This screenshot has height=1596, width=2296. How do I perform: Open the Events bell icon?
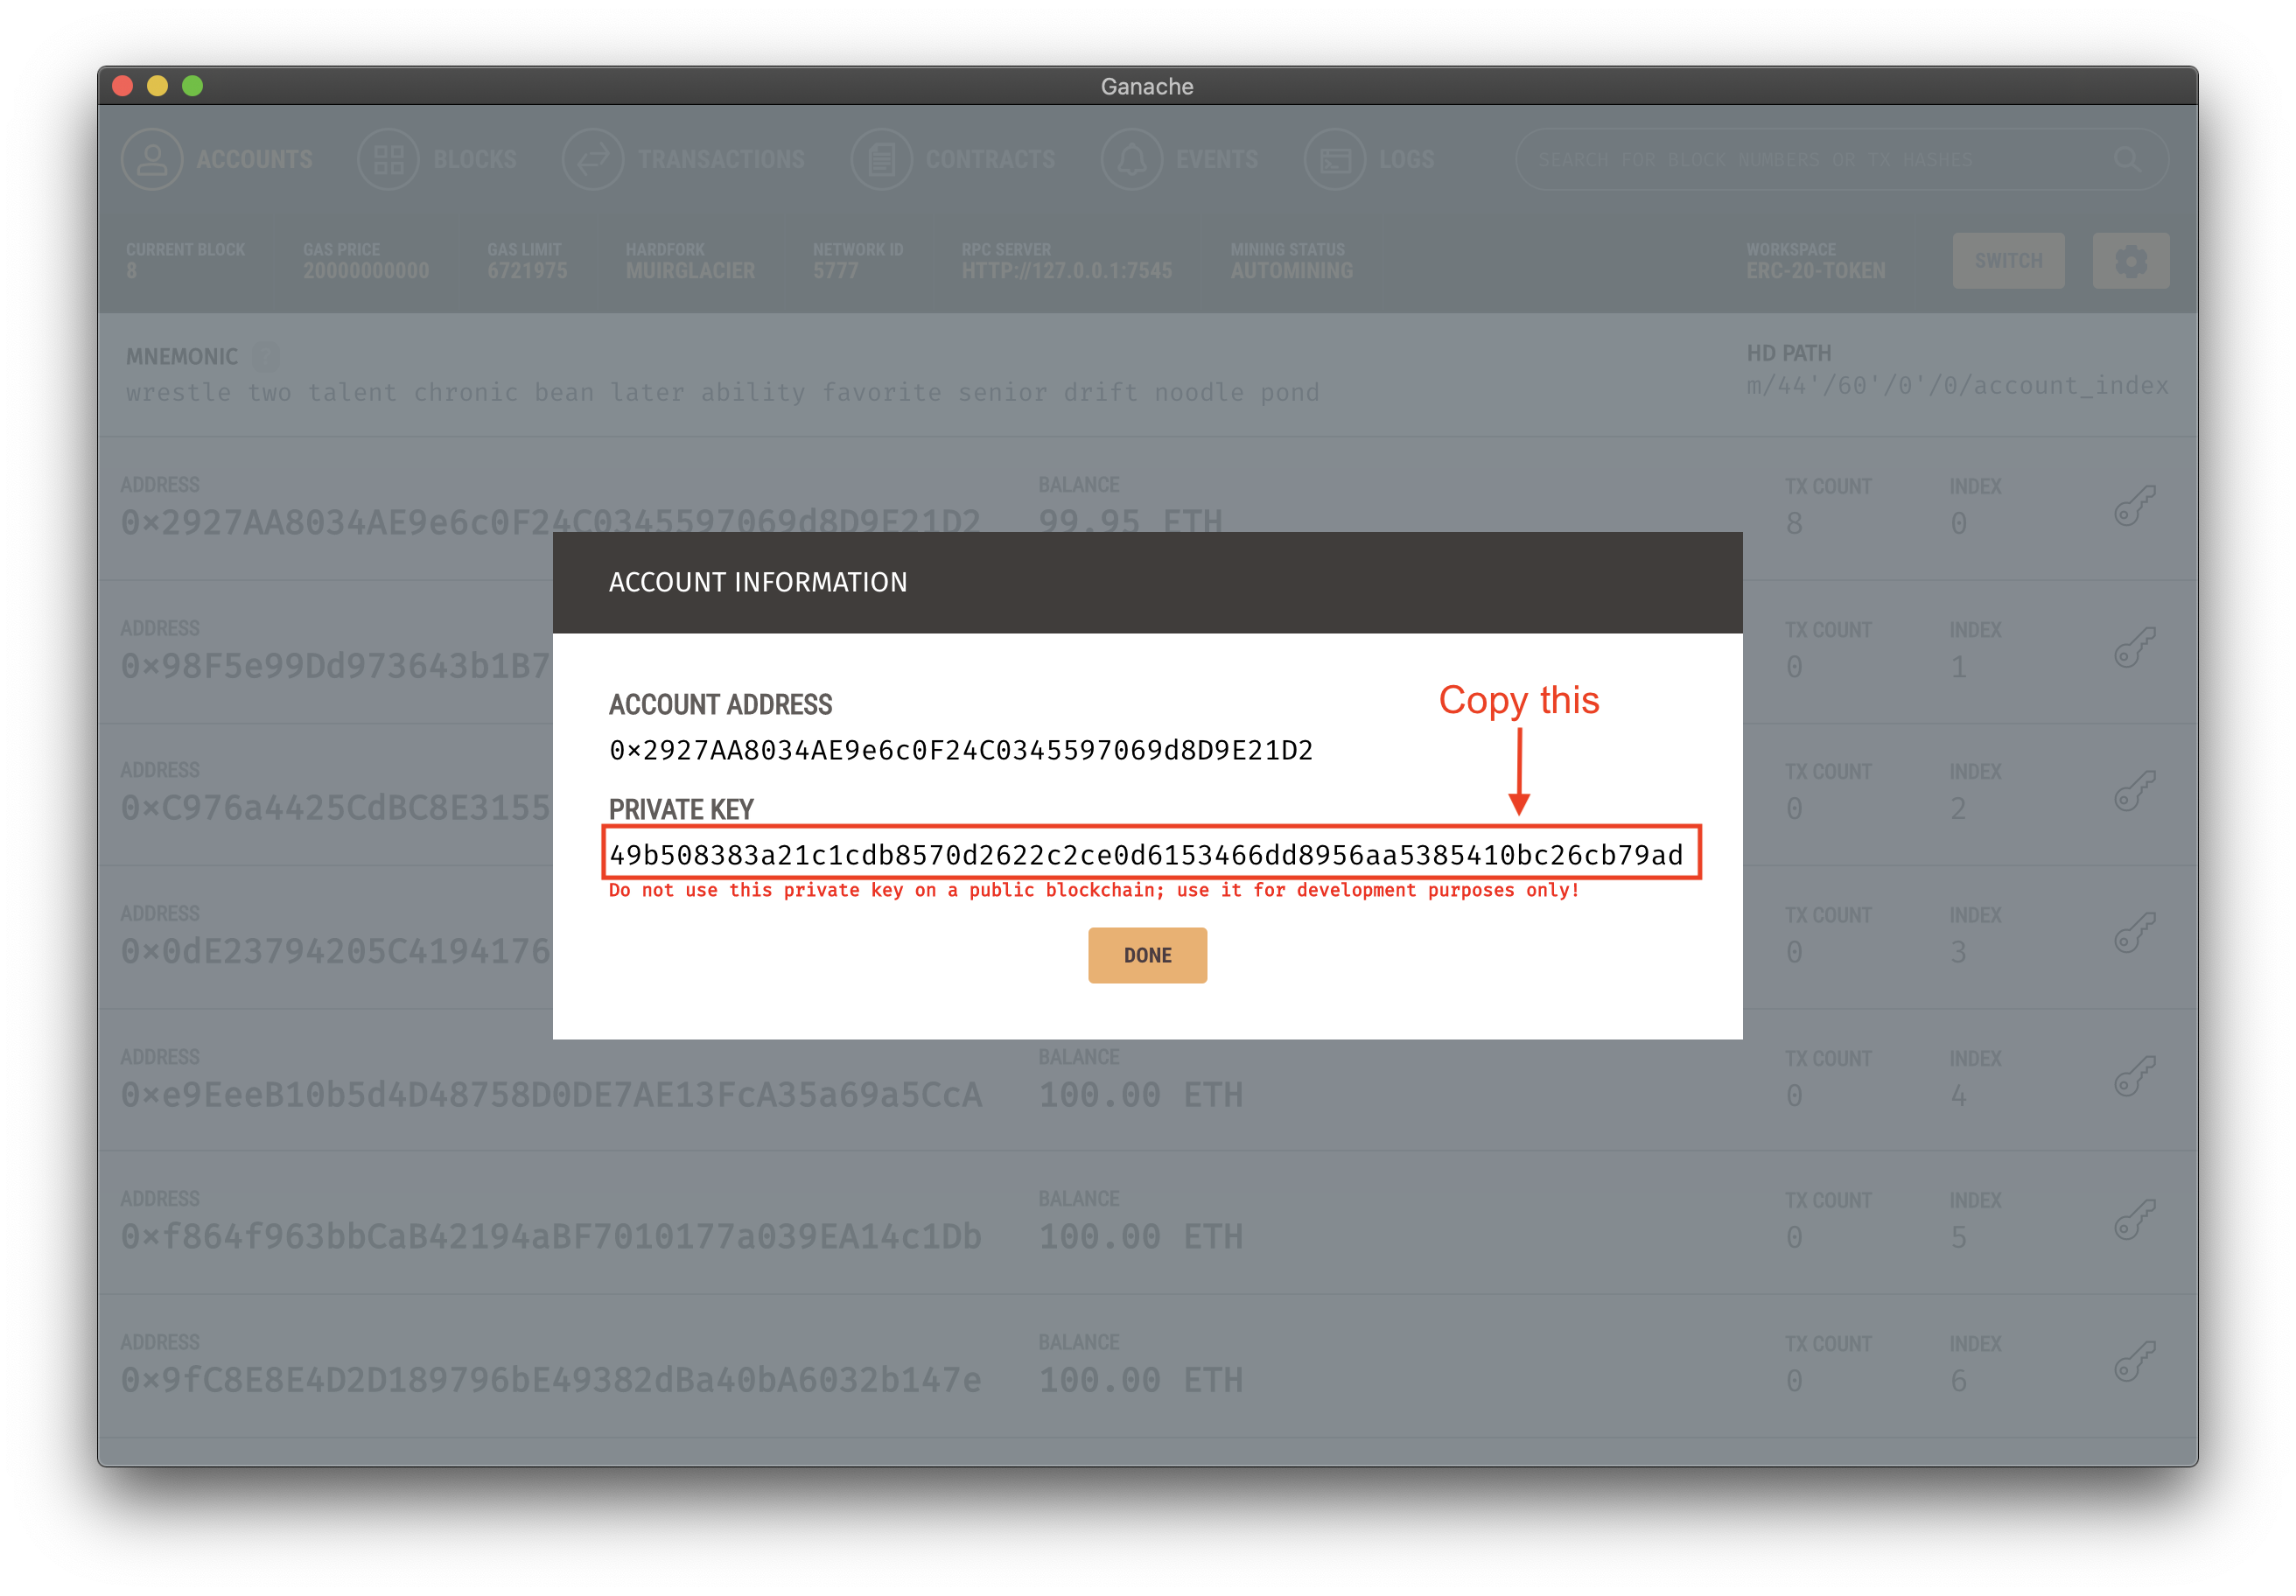click(x=1131, y=160)
